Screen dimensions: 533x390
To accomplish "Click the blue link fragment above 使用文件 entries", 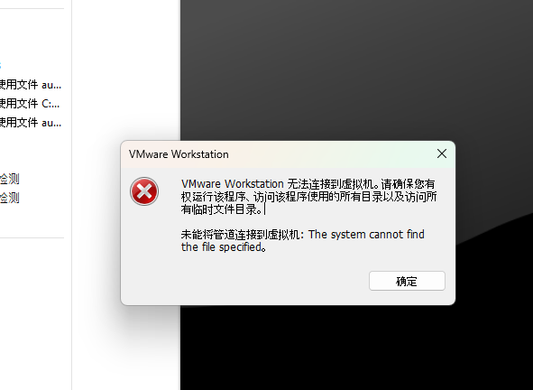I will point(1,65).
